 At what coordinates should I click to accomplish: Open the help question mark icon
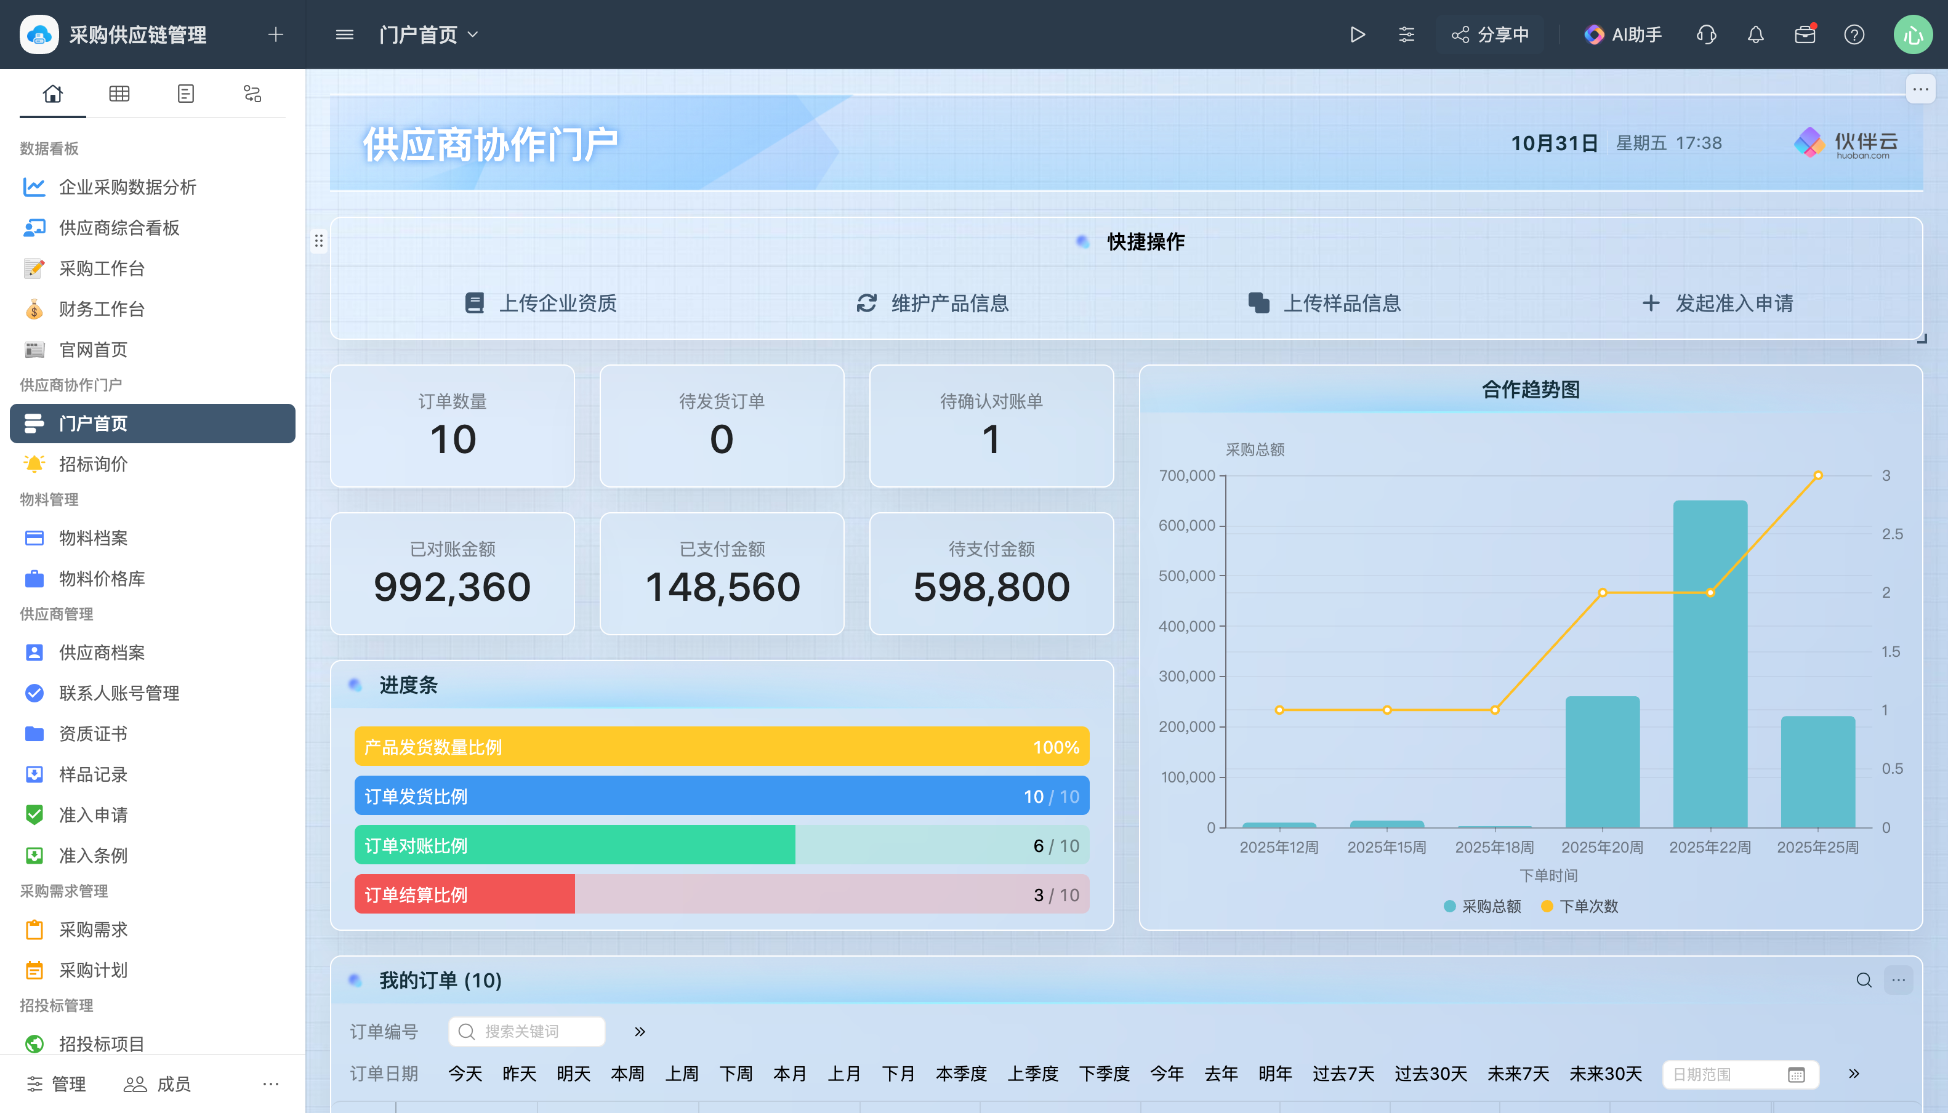tap(1853, 34)
